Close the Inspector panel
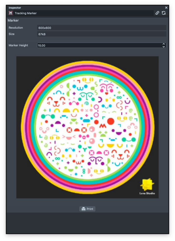This screenshot has height=241, width=175. click(166, 8)
